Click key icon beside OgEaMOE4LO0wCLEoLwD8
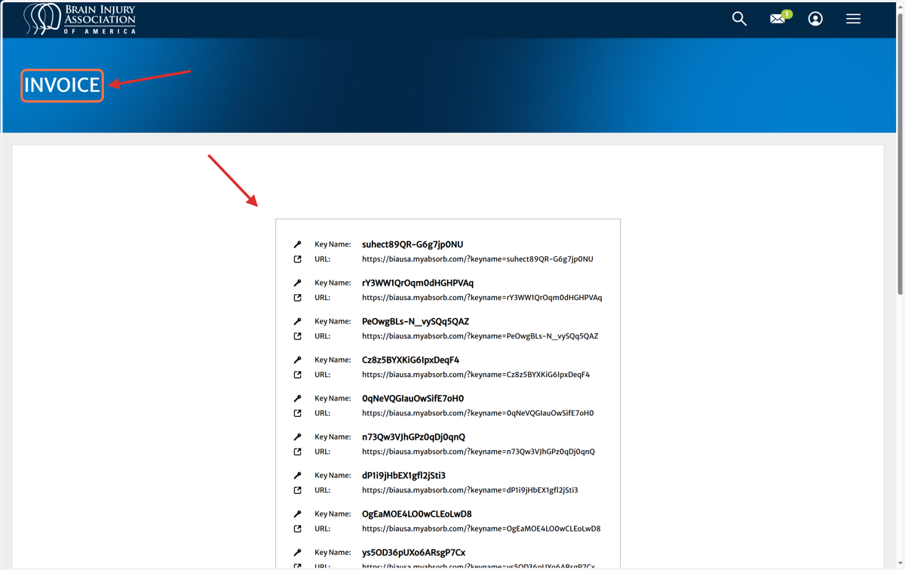The height and width of the screenshot is (570, 905). [297, 513]
